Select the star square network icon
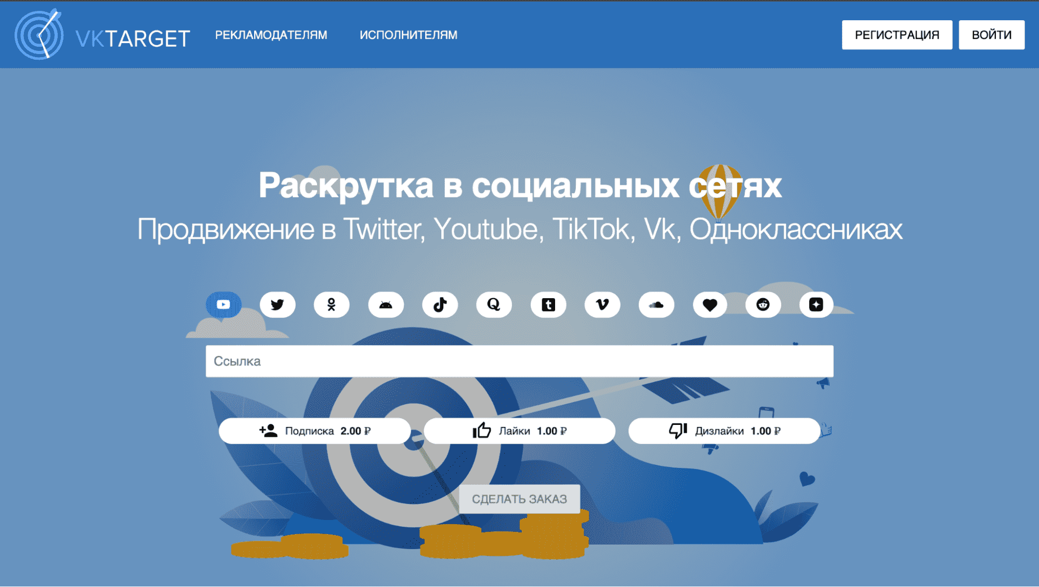1039x587 pixels. tap(816, 304)
